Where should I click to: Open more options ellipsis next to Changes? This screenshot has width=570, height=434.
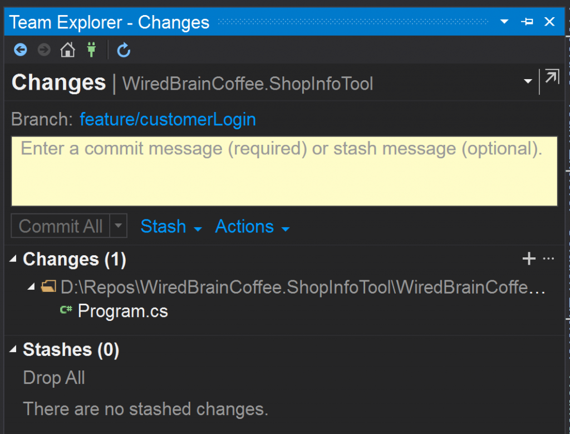(x=548, y=259)
